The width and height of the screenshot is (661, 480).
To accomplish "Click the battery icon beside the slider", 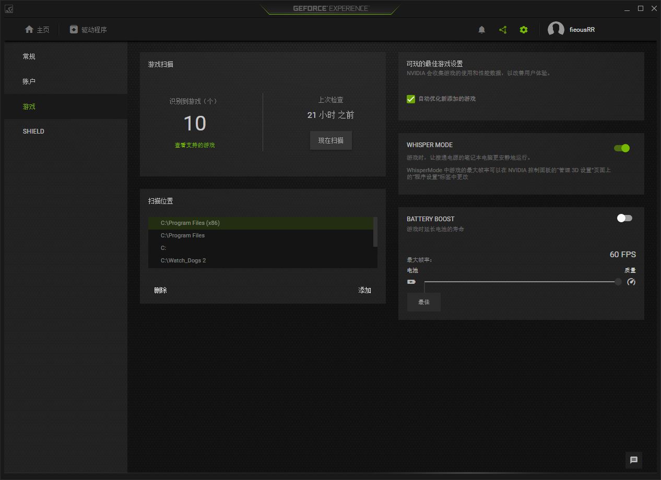I will click(411, 282).
